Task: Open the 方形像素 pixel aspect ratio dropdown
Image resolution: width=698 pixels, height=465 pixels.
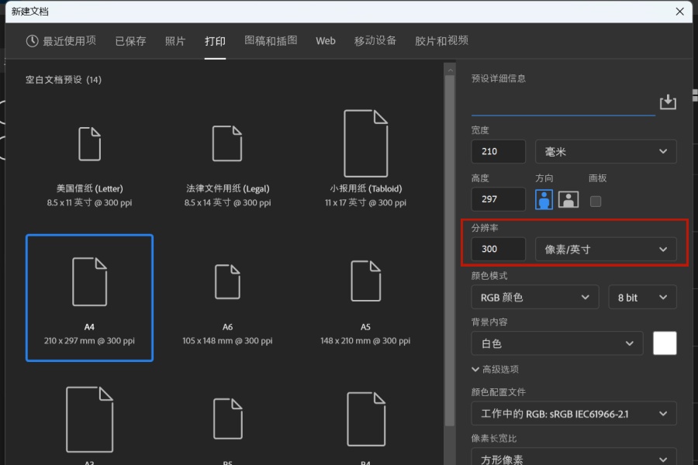Action: click(574, 457)
